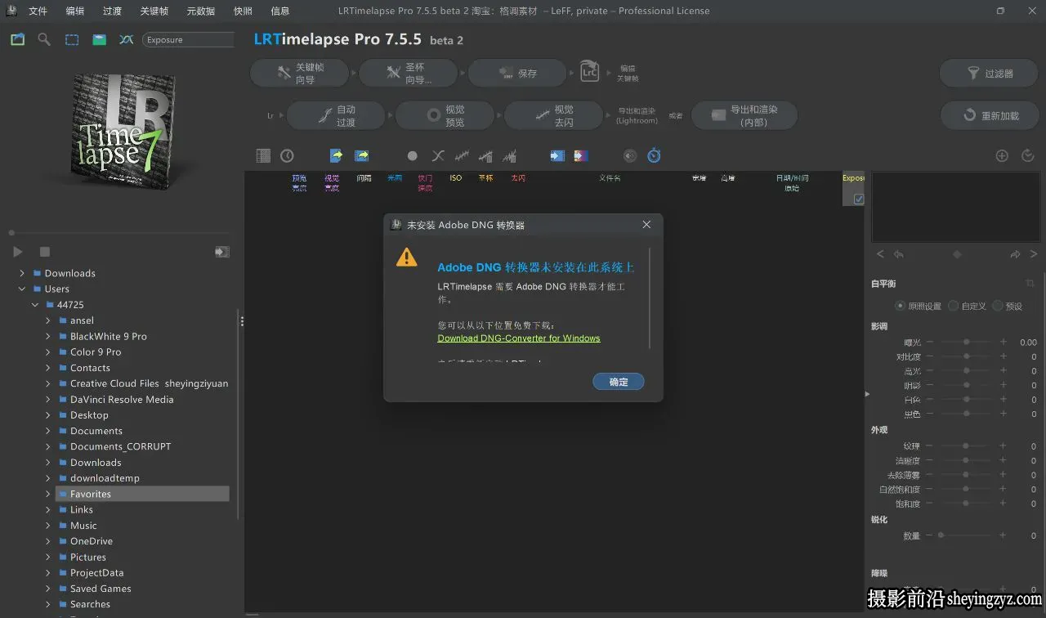
Task: Collapse the 44725 folder
Action: tap(35, 305)
